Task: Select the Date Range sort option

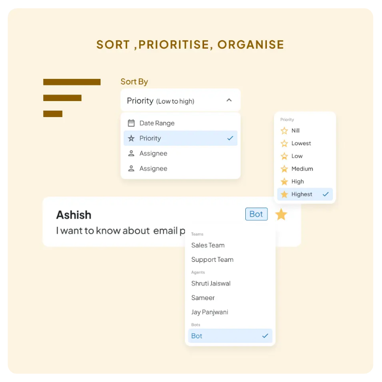Action: (157, 123)
